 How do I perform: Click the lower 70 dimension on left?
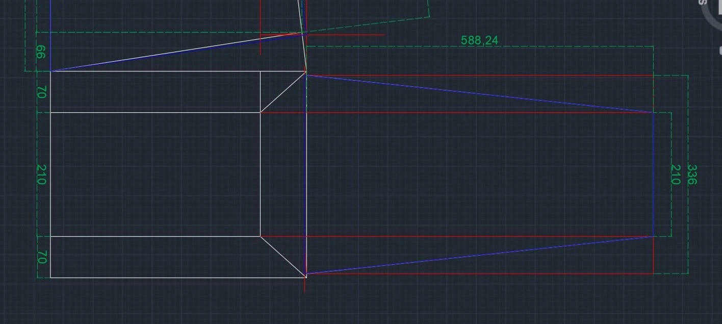coord(42,257)
